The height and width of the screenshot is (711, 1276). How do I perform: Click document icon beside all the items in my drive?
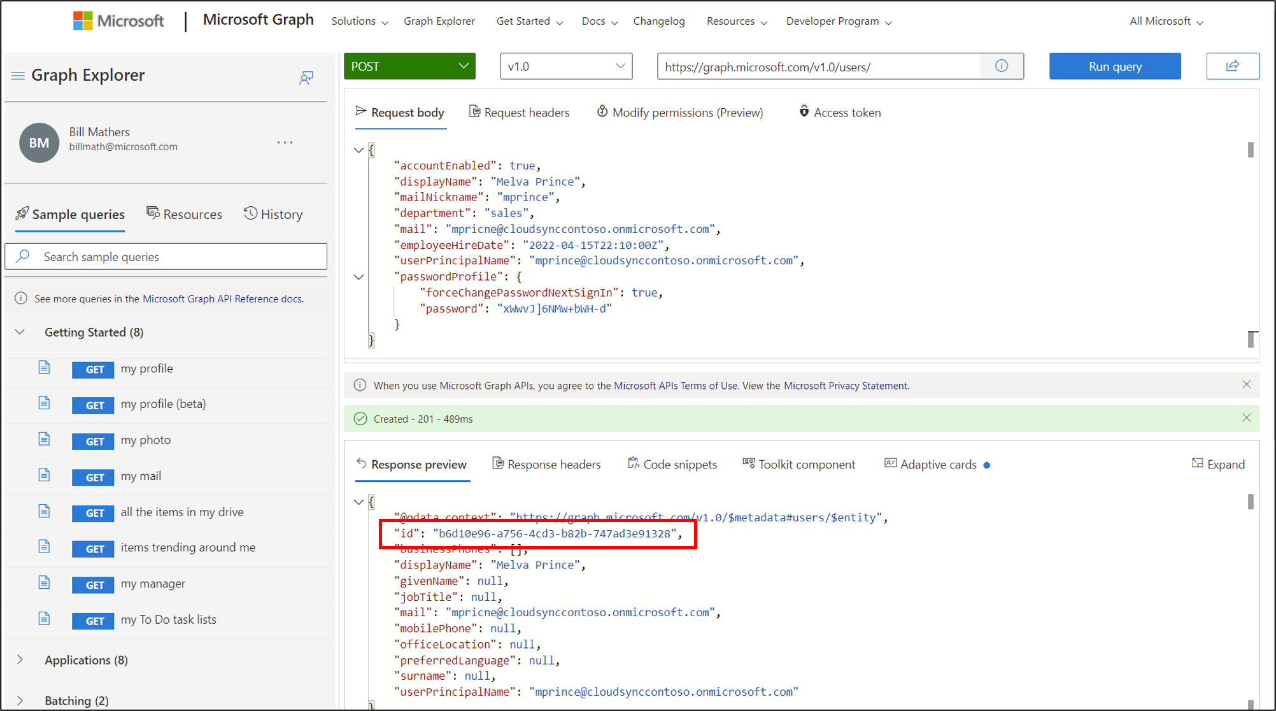click(44, 511)
